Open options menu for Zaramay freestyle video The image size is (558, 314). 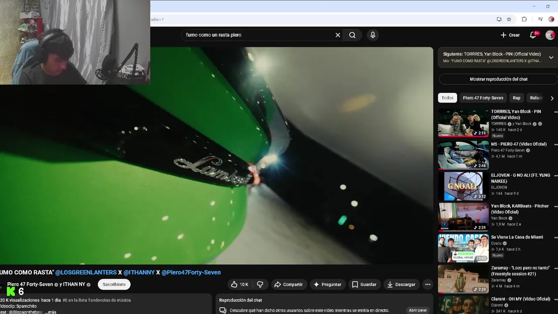(555, 269)
